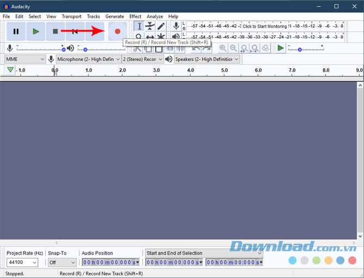Open the selection end time format arrow
The height and width of the screenshot is (278, 364).
tap(261, 262)
